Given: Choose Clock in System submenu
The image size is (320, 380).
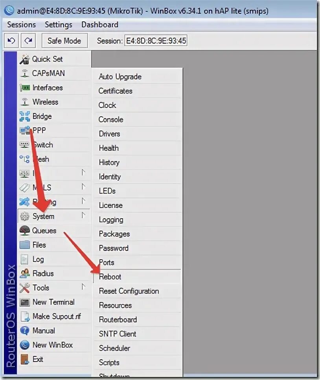Looking at the screenshot, I should (137, 105).
